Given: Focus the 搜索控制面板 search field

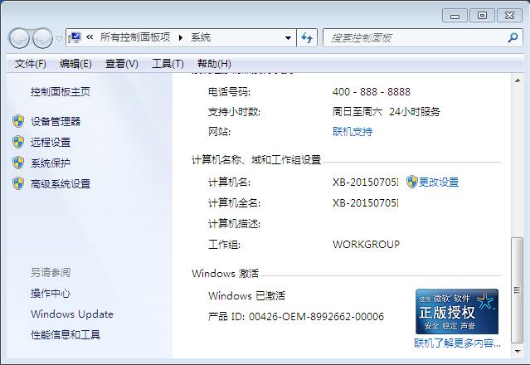Looking at the screenshot, I should (415, 37).
